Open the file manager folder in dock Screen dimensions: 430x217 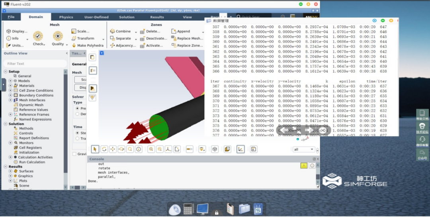pyautogui.click(x=244, y=209)
